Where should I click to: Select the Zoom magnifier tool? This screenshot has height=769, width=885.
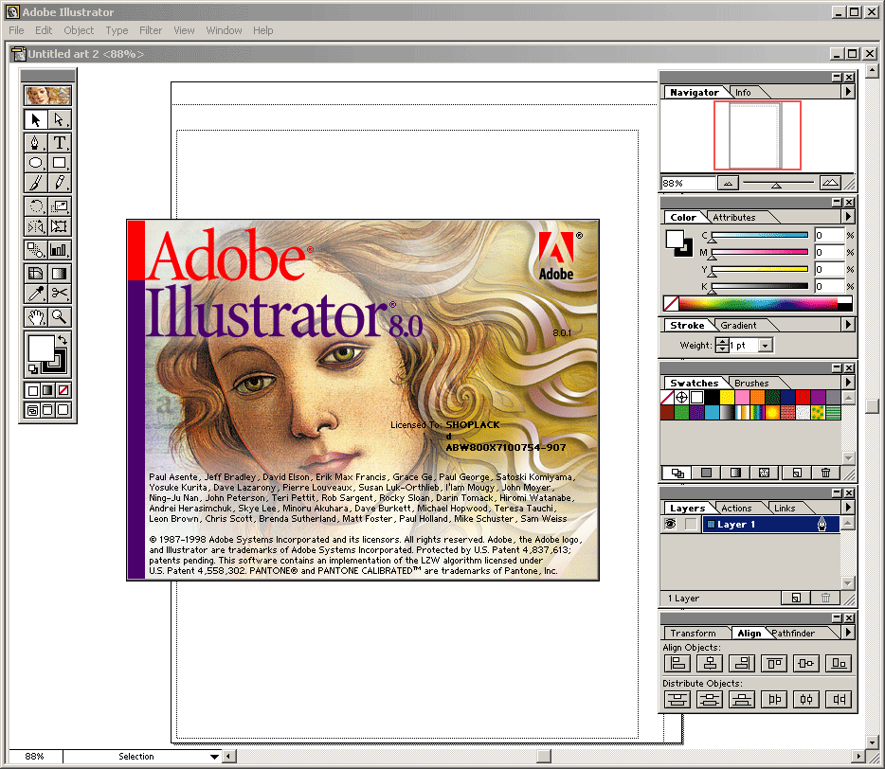pyautogui.click(x=60, y=317)
